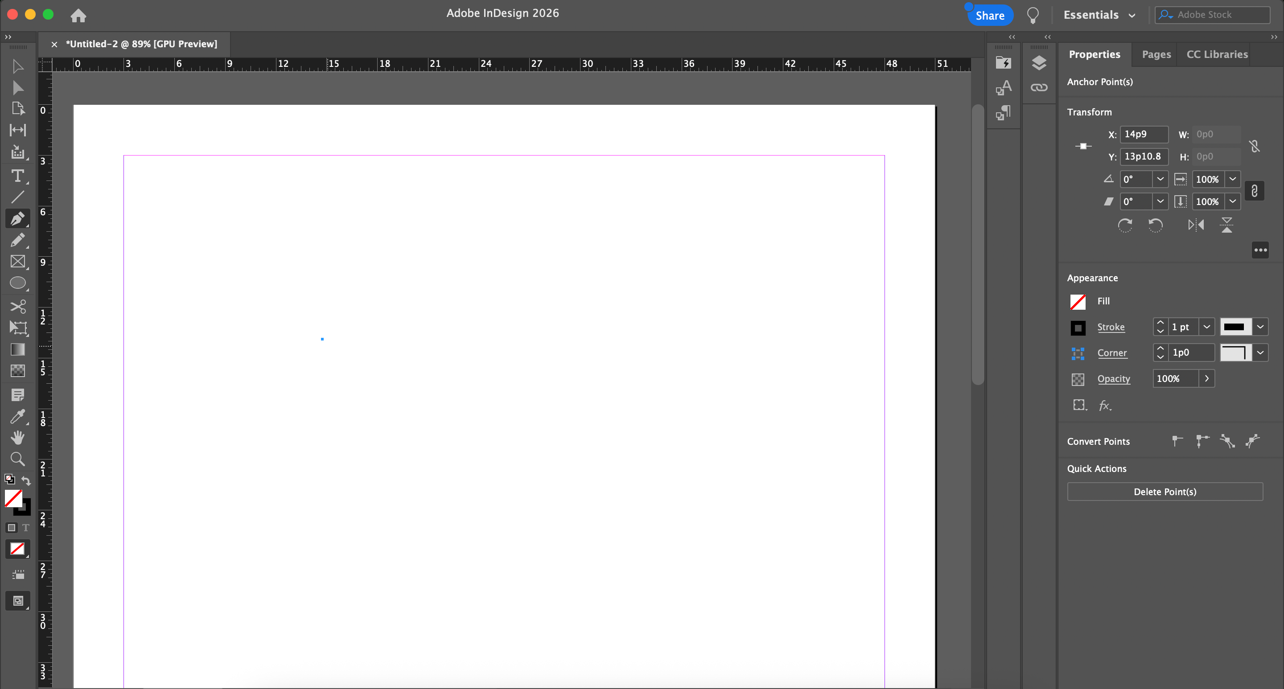Image resolution: width=1284 pixels, height=689 pixels.
Task: Expand the stroke weight dropdown
Action: click(x=1206, y=327)
